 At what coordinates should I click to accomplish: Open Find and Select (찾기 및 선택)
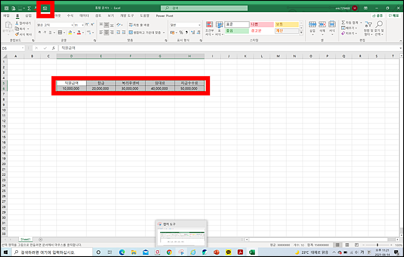tap(379, 28)
